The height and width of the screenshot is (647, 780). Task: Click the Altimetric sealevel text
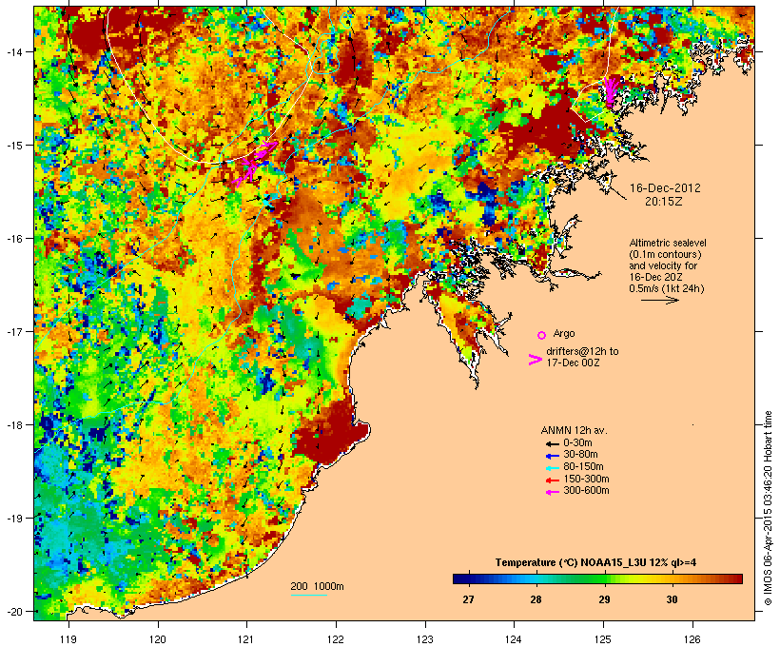[668, 243]
